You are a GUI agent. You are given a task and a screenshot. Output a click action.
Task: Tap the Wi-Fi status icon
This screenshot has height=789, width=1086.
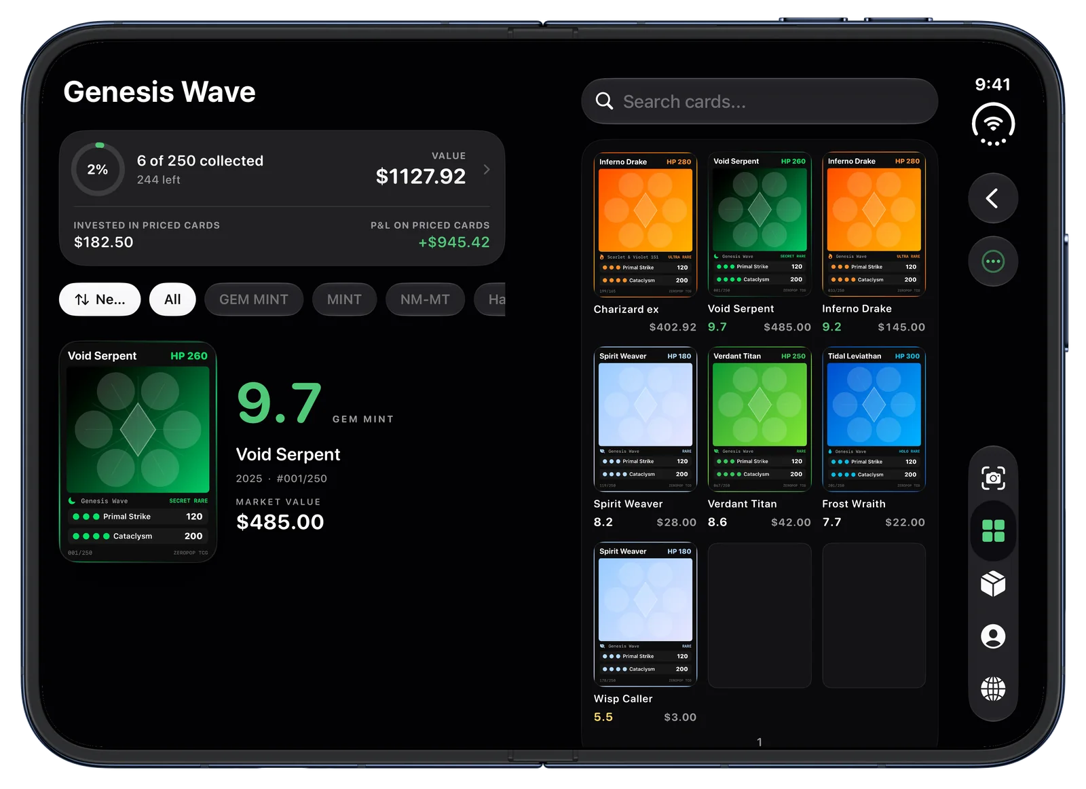[x=992, y=124]
